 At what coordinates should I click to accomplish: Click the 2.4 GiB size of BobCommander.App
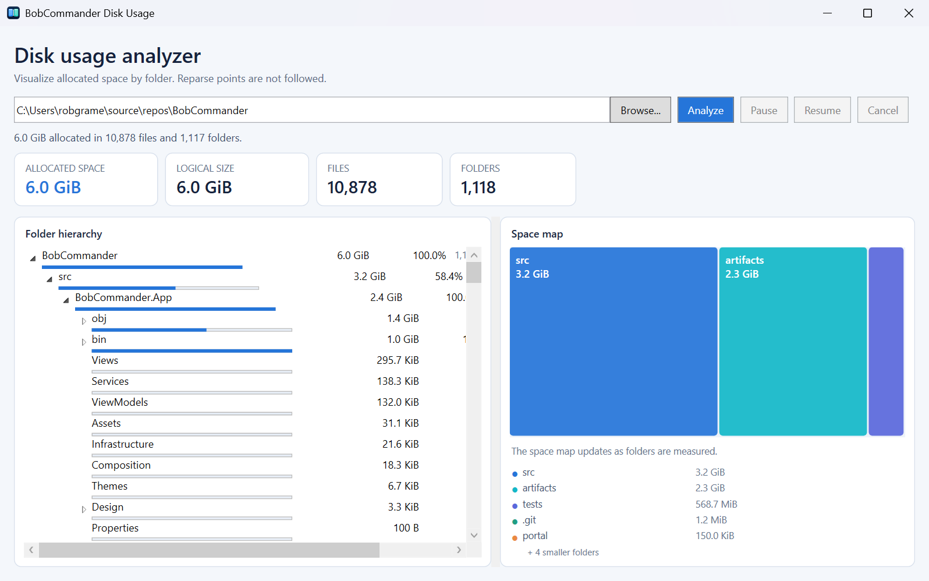(x=386, y=297)
